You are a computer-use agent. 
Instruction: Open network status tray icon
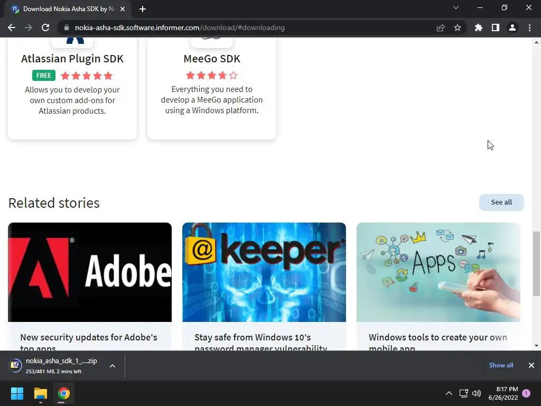click(463, 393)
